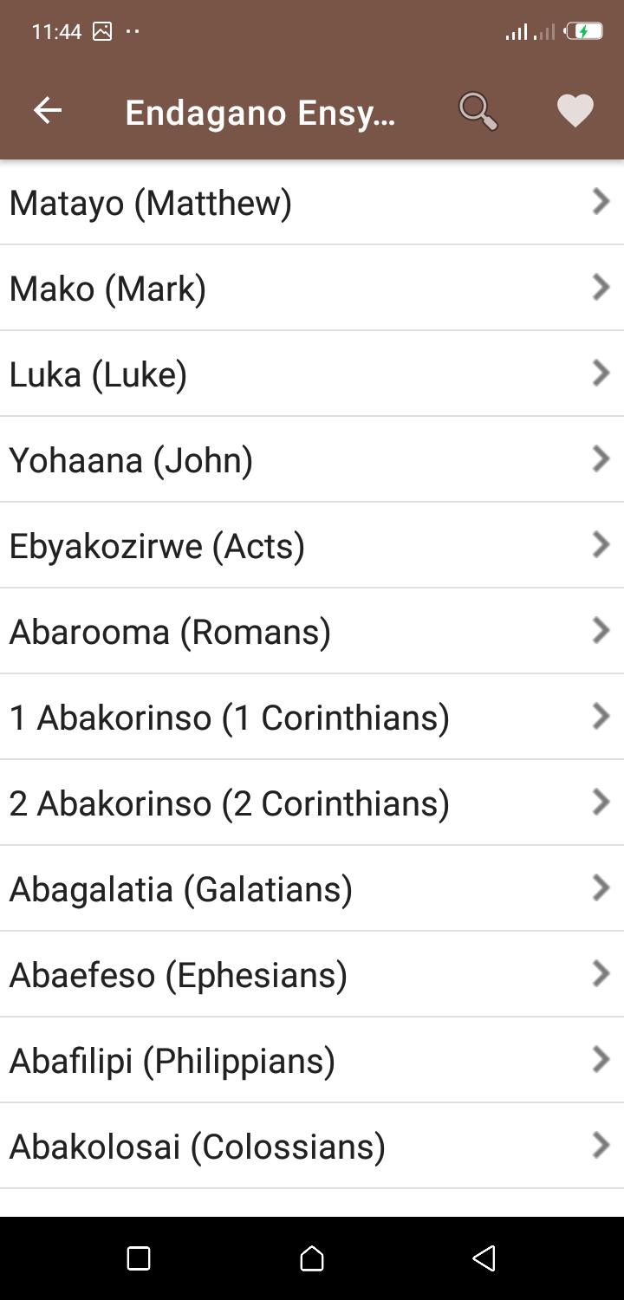
Task: Expand chevron next to Matayo (Matthew)
Action: (601, 202)
